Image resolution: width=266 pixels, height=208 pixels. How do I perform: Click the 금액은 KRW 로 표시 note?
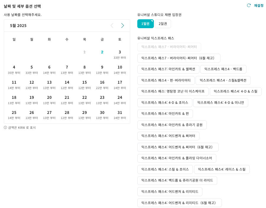coord(22,128)
